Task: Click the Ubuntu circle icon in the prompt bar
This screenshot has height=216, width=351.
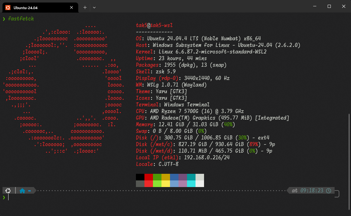Action: 8,190
